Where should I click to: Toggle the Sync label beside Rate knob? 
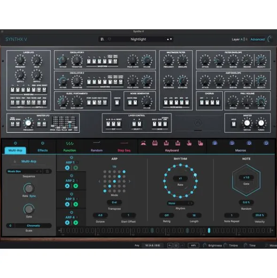tap(32, 196)
